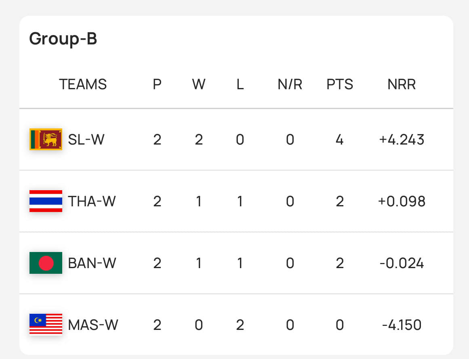This screenshot has width=469, height=359.
Task: Click the Thailand flag icon
Action: click(46, 201)
